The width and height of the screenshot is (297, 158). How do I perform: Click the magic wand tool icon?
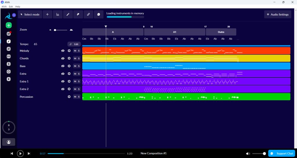pos(68,15)
